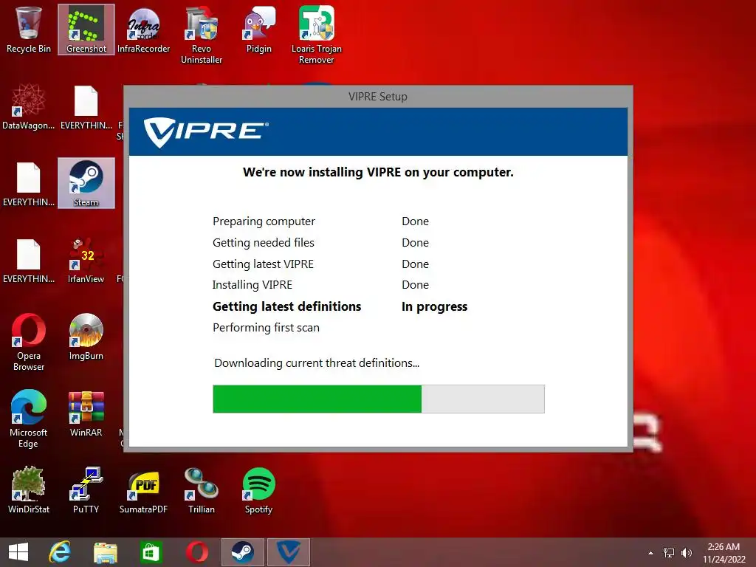
Task: Open File Explorer from the taskbar
Action: tap(105, 552)
